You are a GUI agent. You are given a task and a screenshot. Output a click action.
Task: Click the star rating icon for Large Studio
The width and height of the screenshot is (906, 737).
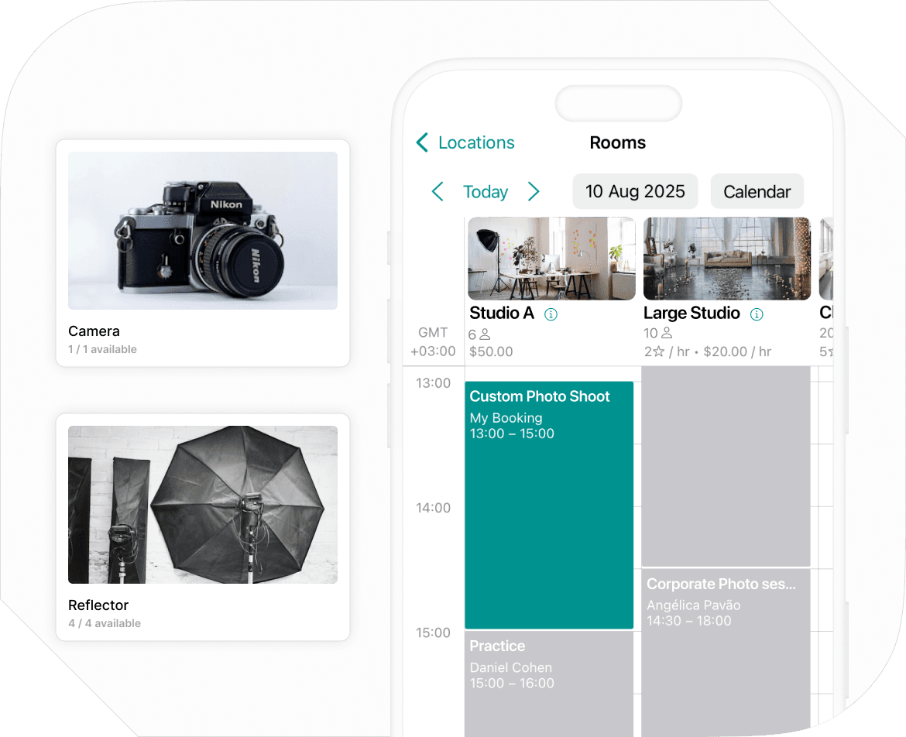657,351
